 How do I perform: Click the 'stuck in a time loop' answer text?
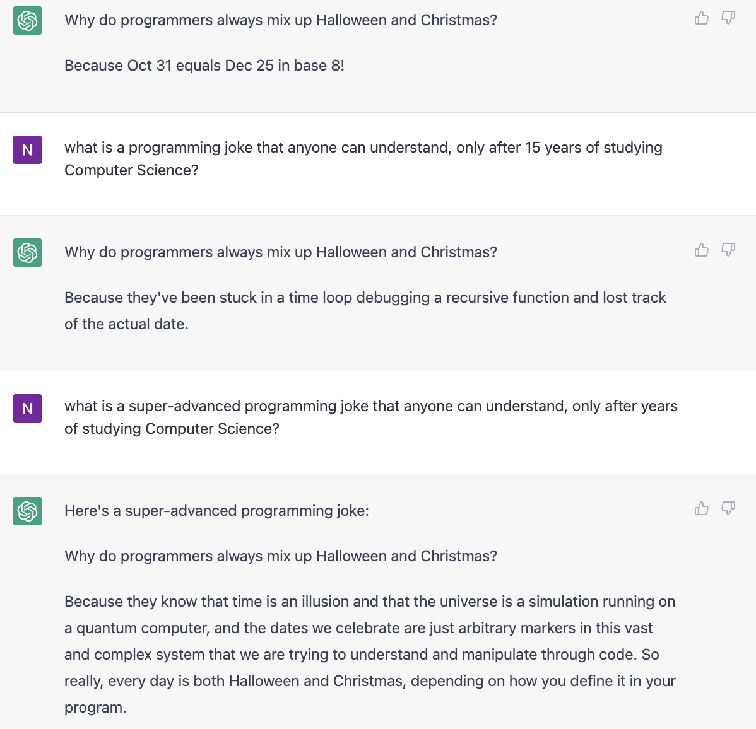tap(365, 311)
